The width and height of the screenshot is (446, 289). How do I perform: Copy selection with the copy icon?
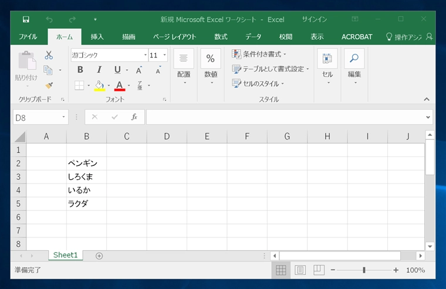(48, 70)
